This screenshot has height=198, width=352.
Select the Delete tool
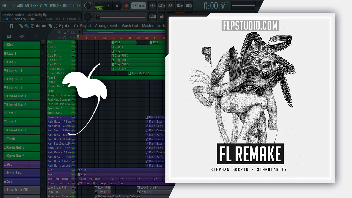coord(32,26)
